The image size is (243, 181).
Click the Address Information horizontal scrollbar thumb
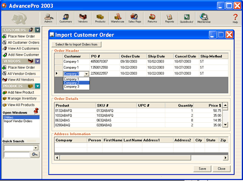[x=125, y=158]
